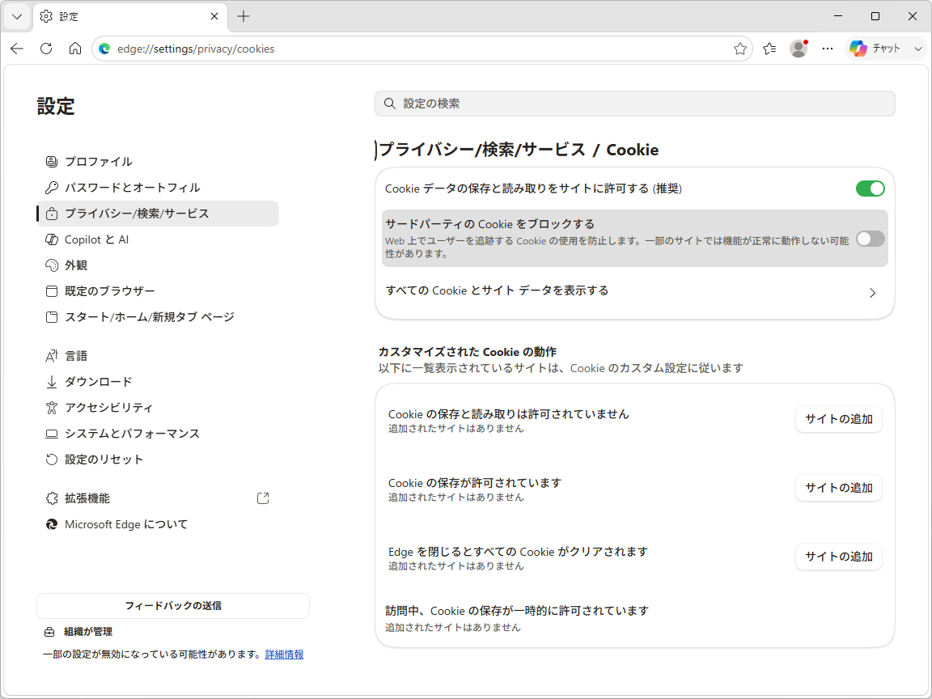Open プロファイル settings section

click(158, 162)
